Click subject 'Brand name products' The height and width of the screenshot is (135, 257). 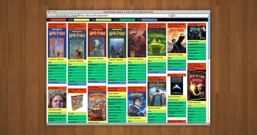click(x=177, y=103)
